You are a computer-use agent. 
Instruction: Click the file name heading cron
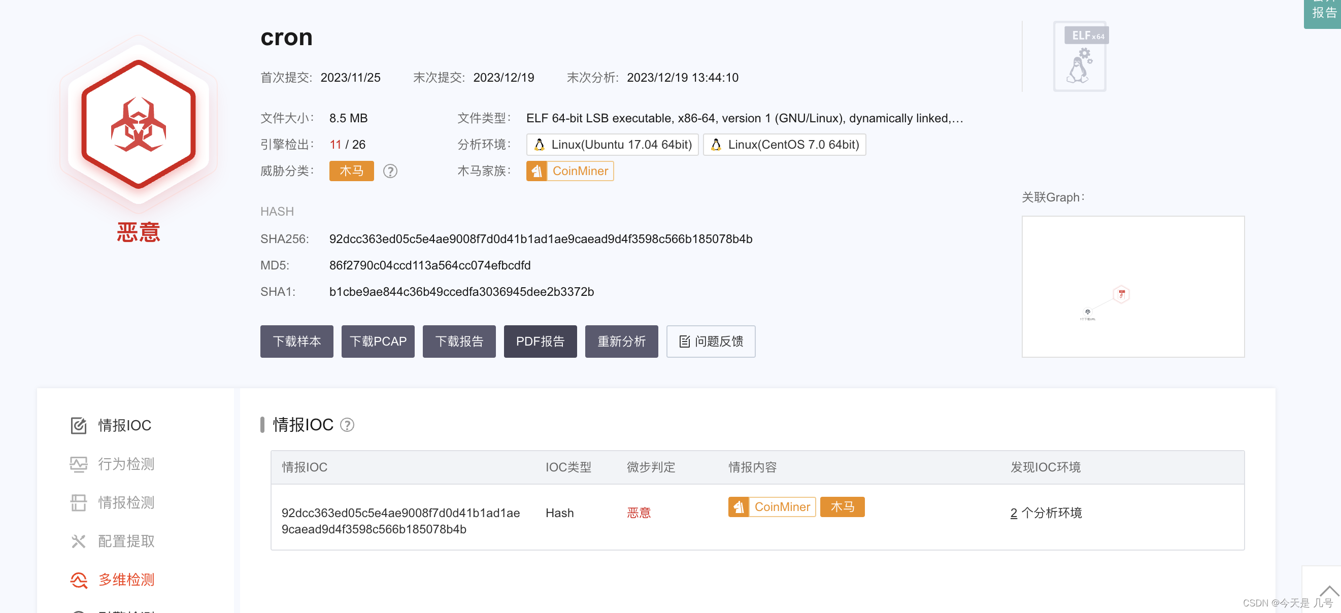point(286,38)
